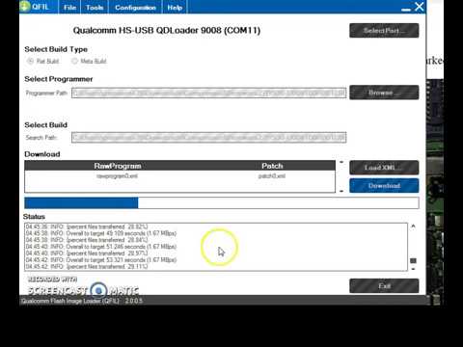Click the download progress bar
463x347 pixels.
[x=222, y=203]
